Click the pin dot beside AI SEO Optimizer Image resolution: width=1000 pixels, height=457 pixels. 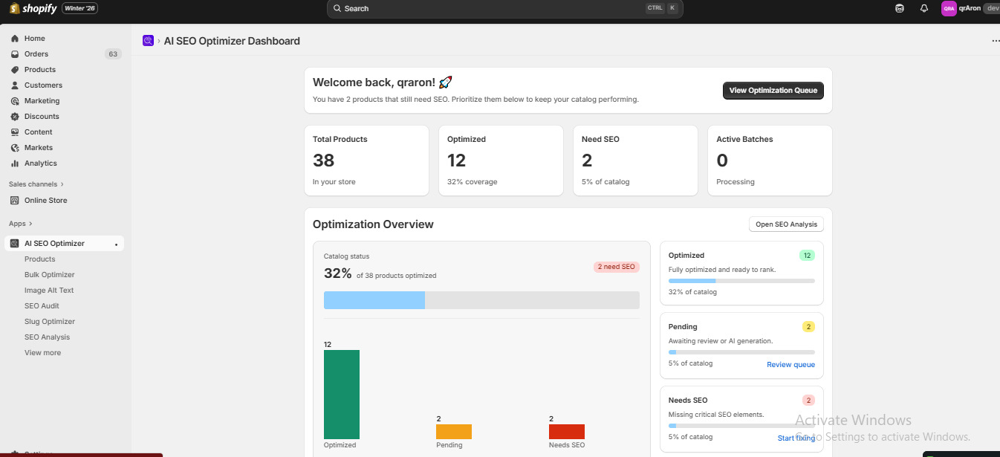[x=116, y=244]
